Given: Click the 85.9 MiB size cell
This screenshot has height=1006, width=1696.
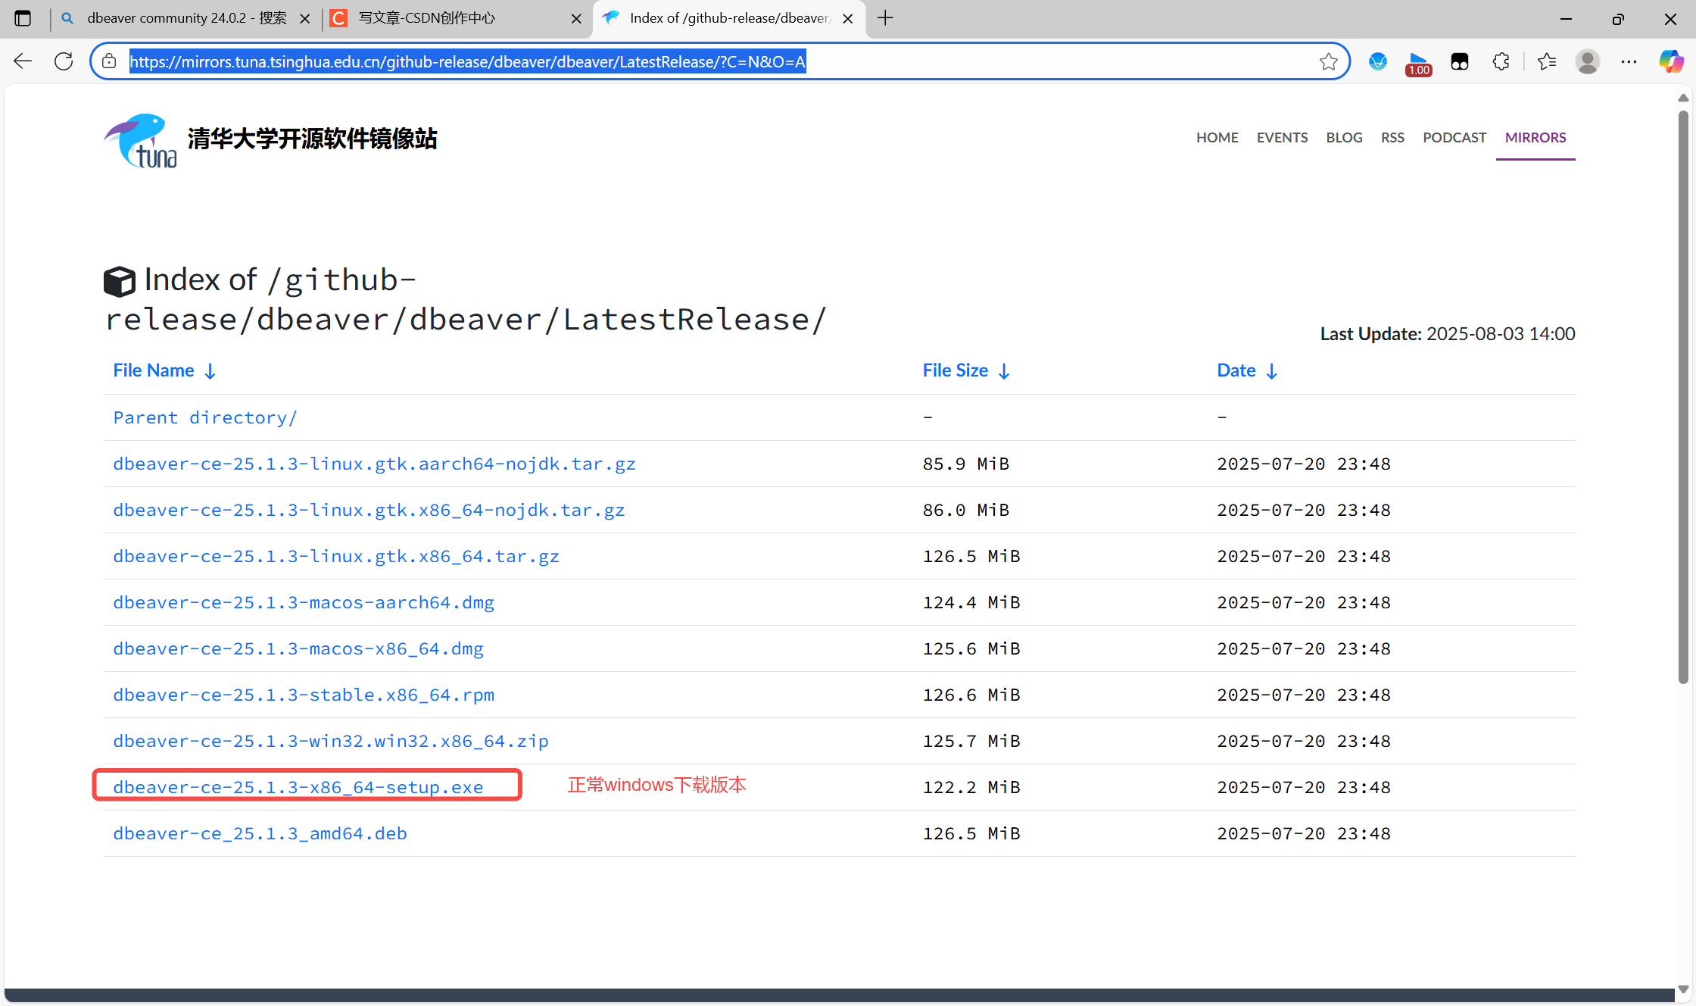Looking at the screenshot, I should [966, 464].
